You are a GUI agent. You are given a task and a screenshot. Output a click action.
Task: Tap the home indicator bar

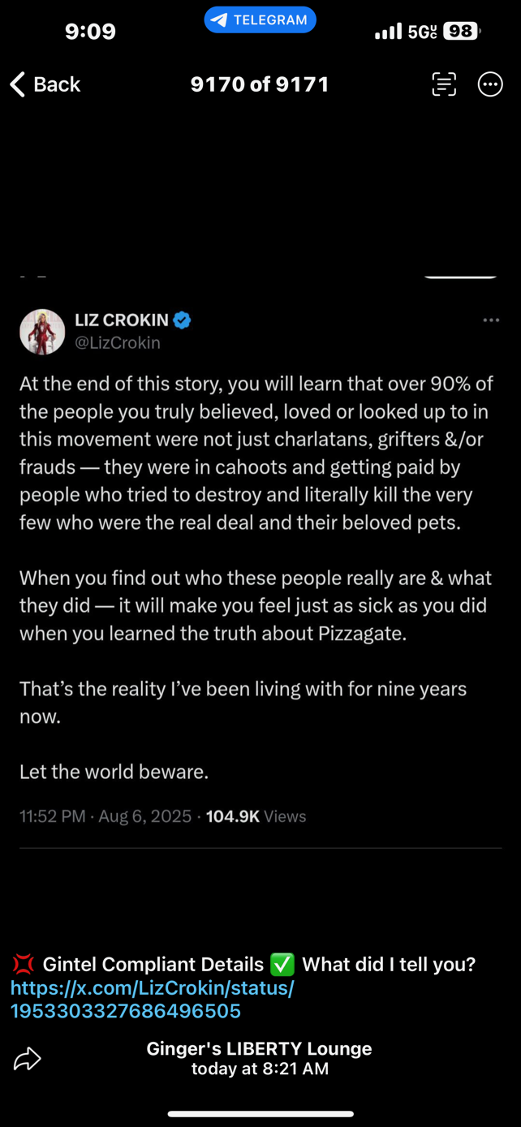260,1114
